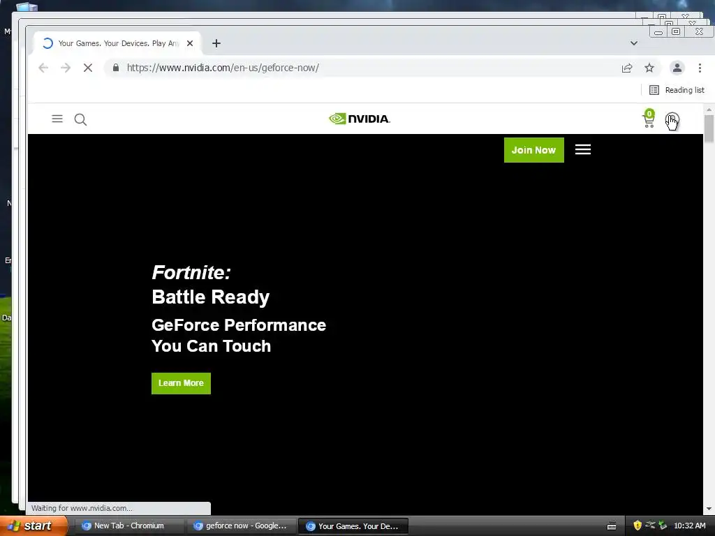
Task: Click Join Now button
Action: click(x=533, y=150)
